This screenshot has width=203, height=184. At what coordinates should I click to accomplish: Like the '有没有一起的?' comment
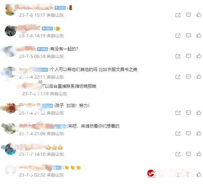(199, 56)
